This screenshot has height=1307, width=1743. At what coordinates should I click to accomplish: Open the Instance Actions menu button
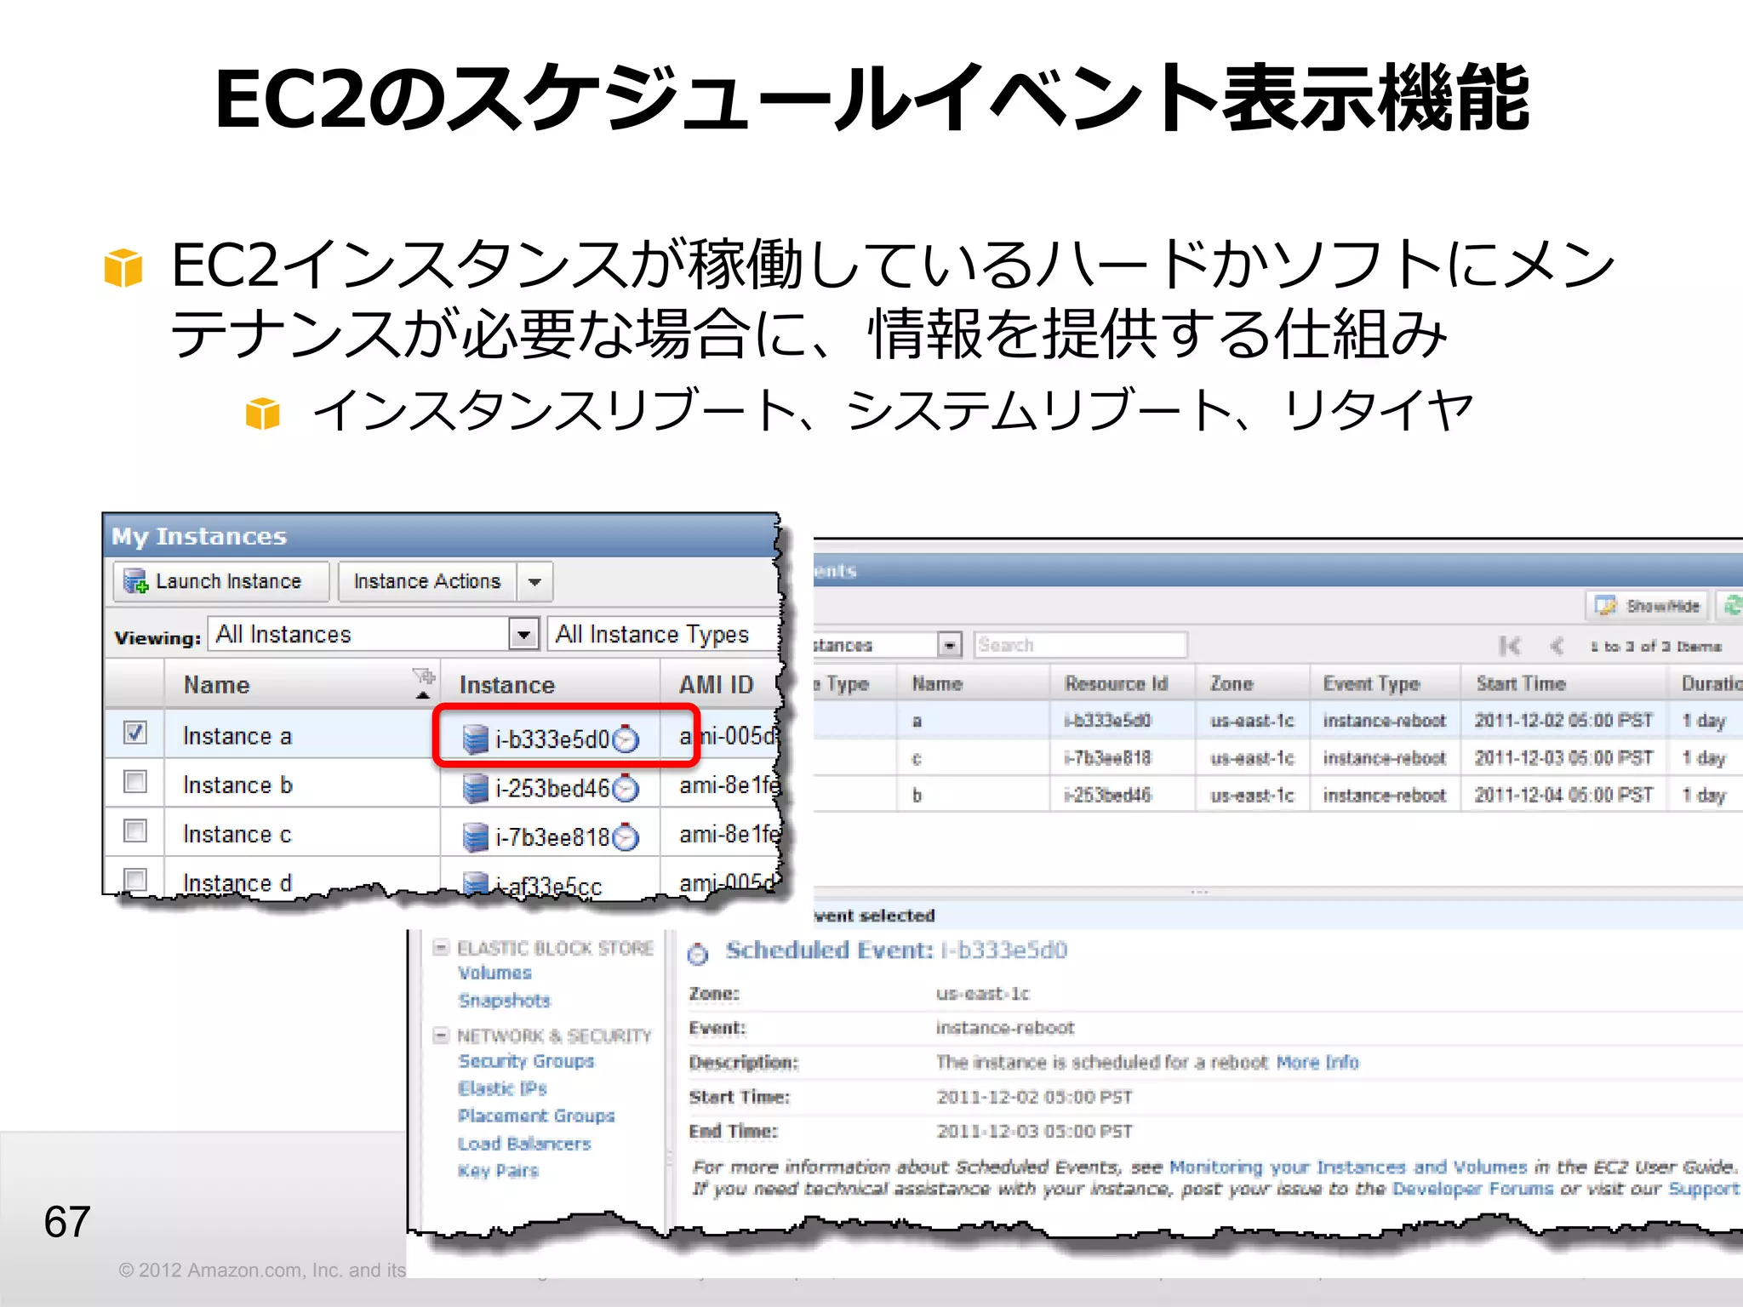click(x=426, y=581)
